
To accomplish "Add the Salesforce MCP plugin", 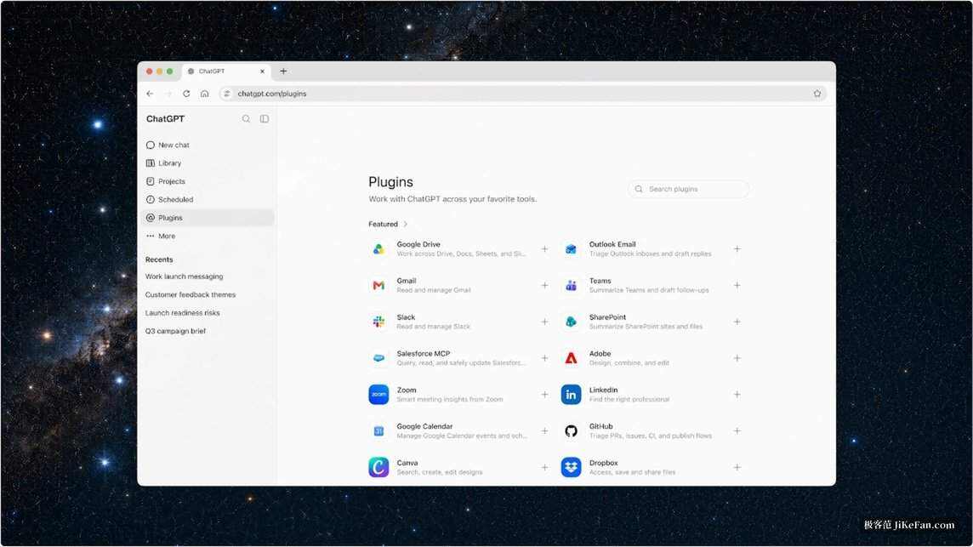I will [544, 358].
